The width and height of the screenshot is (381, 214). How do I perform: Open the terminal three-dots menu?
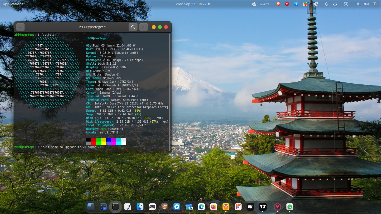(x=143, y=27)
